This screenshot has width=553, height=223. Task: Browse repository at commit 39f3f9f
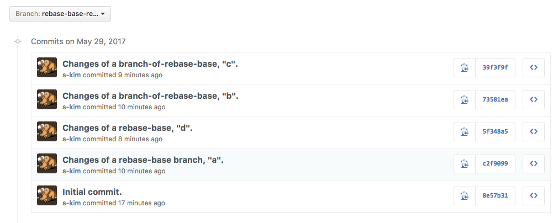pos(534,68)
